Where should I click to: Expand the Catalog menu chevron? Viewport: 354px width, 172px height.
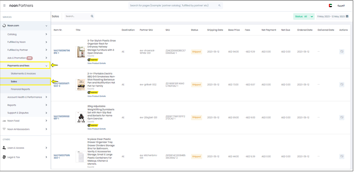(46, 34)
